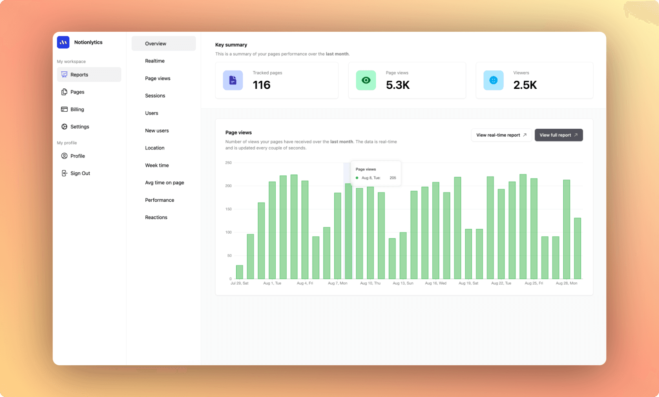This screenshot has width=659, height=397.
Task: Select the Performance menu item
Action: (x=159, y=200)
